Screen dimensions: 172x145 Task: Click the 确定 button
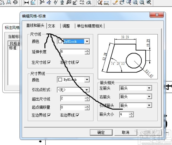[x=101, y=132]
